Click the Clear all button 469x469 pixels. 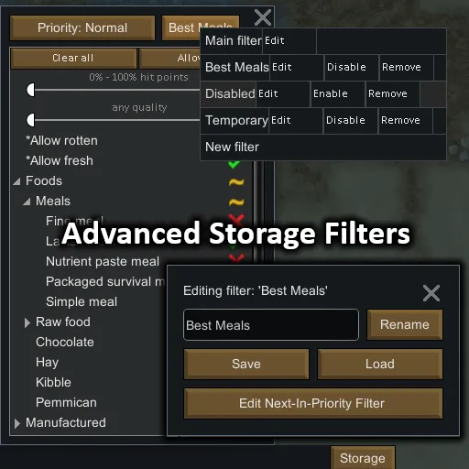[x=73, y=58]
